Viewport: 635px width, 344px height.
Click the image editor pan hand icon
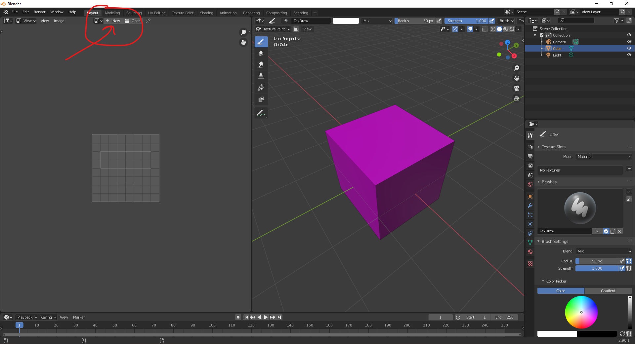(x=243, y=42)
